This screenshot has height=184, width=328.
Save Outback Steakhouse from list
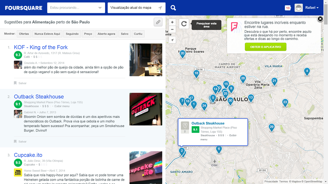coord(20,141)
